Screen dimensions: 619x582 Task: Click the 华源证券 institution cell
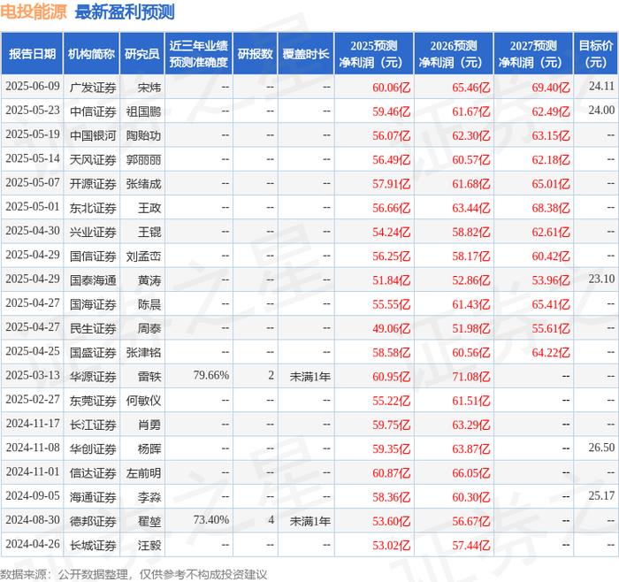[x=93, y=377]
